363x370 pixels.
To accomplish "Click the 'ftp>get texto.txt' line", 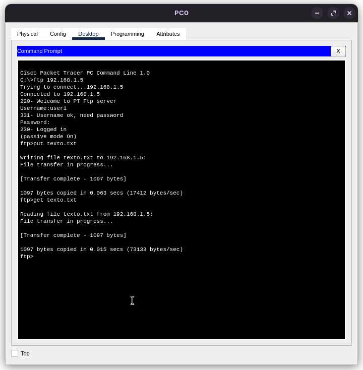I will pos(48,200).
